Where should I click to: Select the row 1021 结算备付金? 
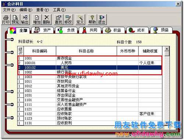(x=90, y=91)
